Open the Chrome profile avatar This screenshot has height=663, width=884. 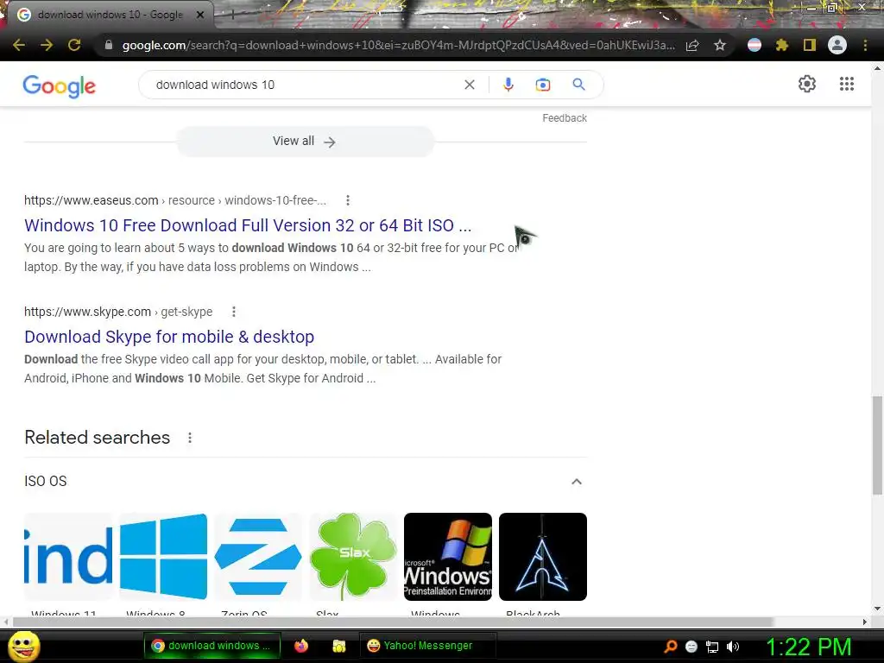point(837,45)
